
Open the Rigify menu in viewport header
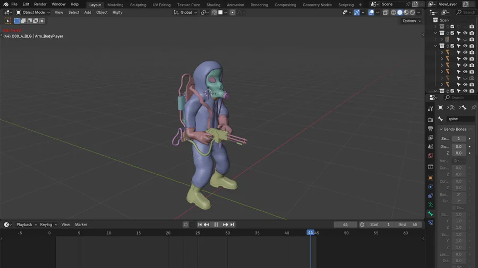click(117, 13)
